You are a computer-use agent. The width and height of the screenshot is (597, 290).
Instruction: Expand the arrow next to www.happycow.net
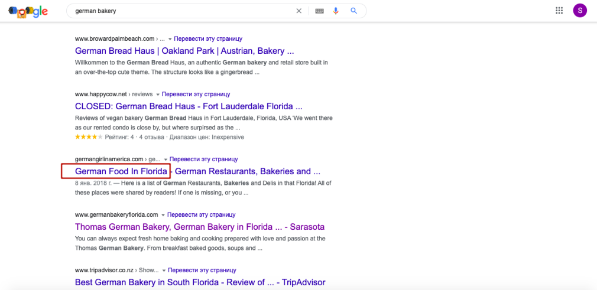[158, 95]
